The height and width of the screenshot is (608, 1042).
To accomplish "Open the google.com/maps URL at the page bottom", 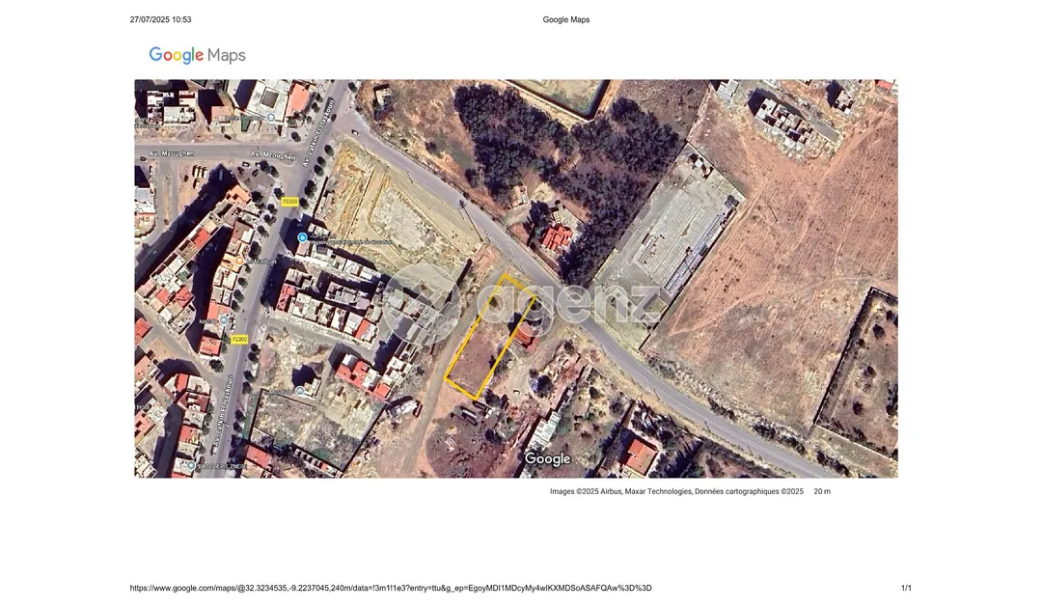I will (x=391, y=585).
